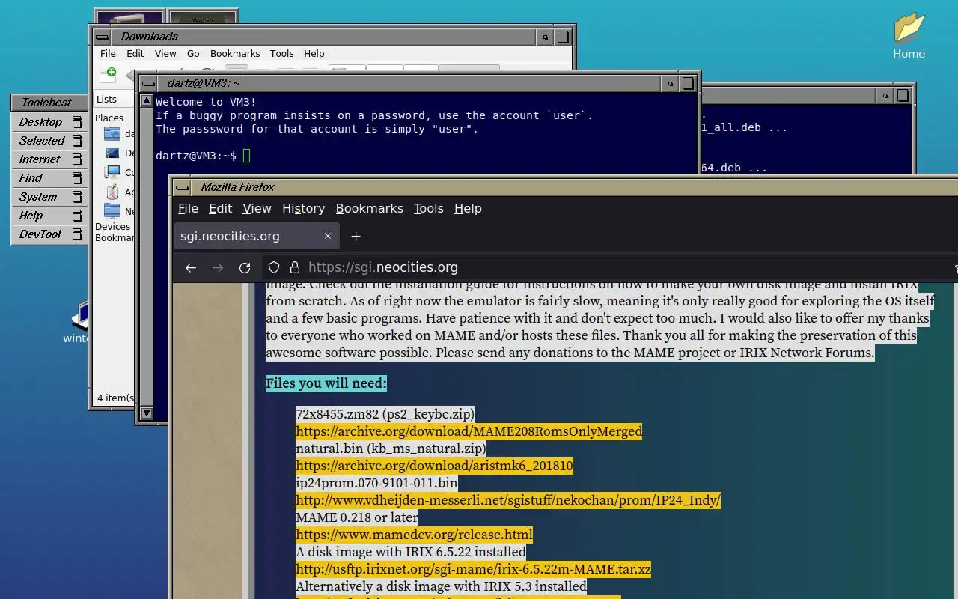This screenshot has height=599, width=958.
Task: Click the padlock site security icon
Action: [x=295, y=267]
